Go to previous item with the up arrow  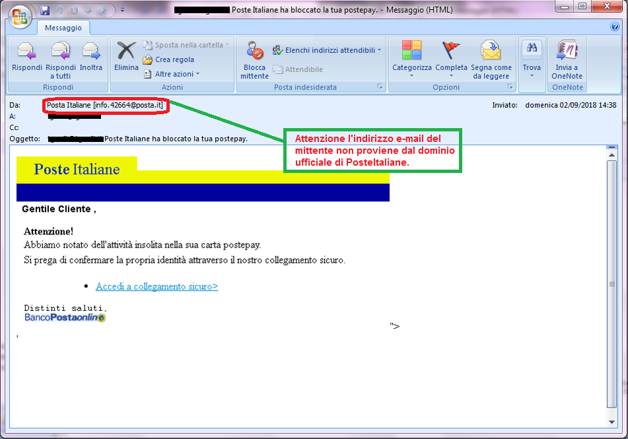[x=88, y=11]
